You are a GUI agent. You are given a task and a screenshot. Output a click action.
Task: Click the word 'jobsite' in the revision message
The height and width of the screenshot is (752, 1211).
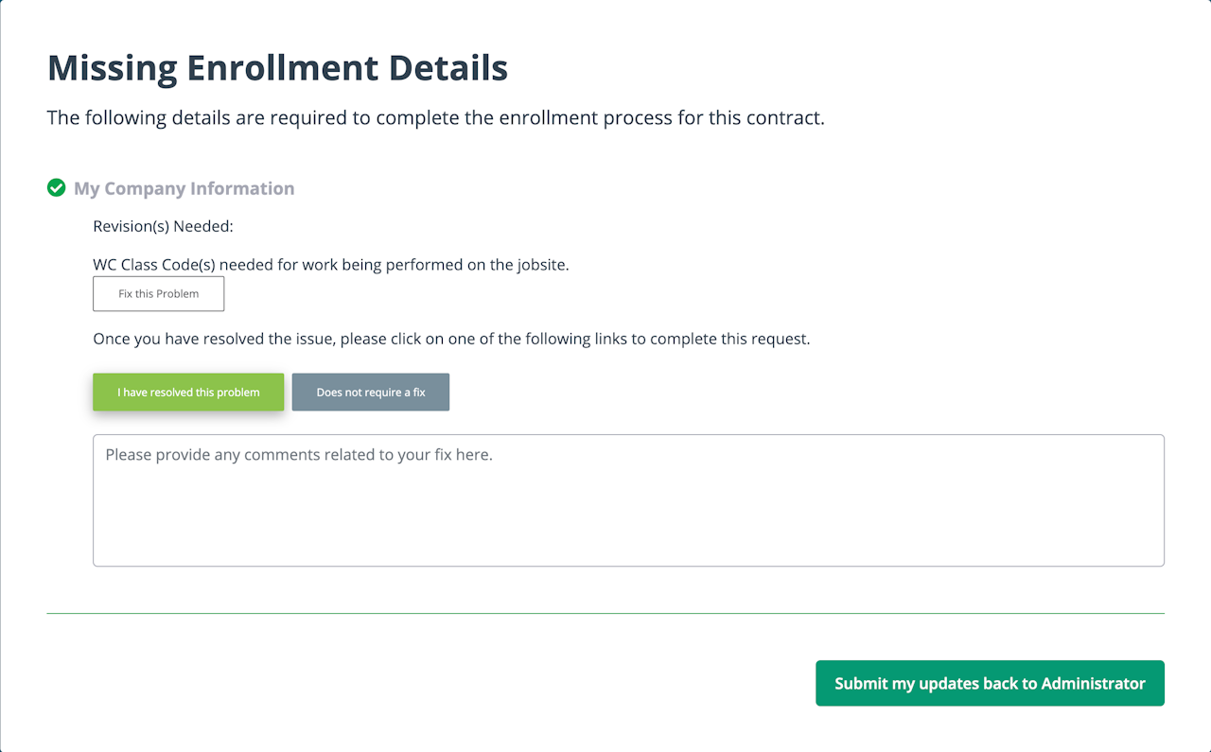[x=540, y=265]
